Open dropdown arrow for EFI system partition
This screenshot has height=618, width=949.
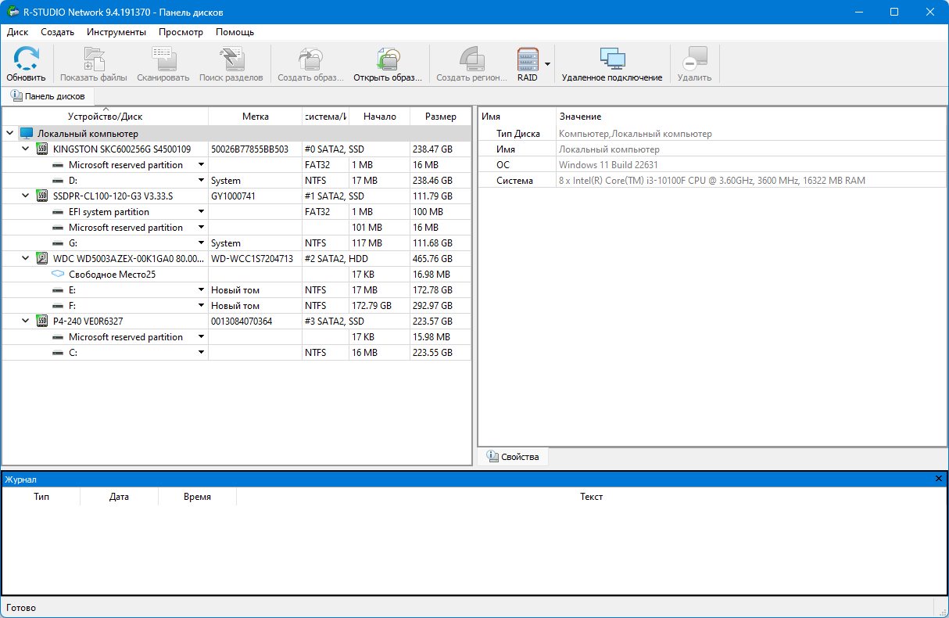(x=201, y=212)
